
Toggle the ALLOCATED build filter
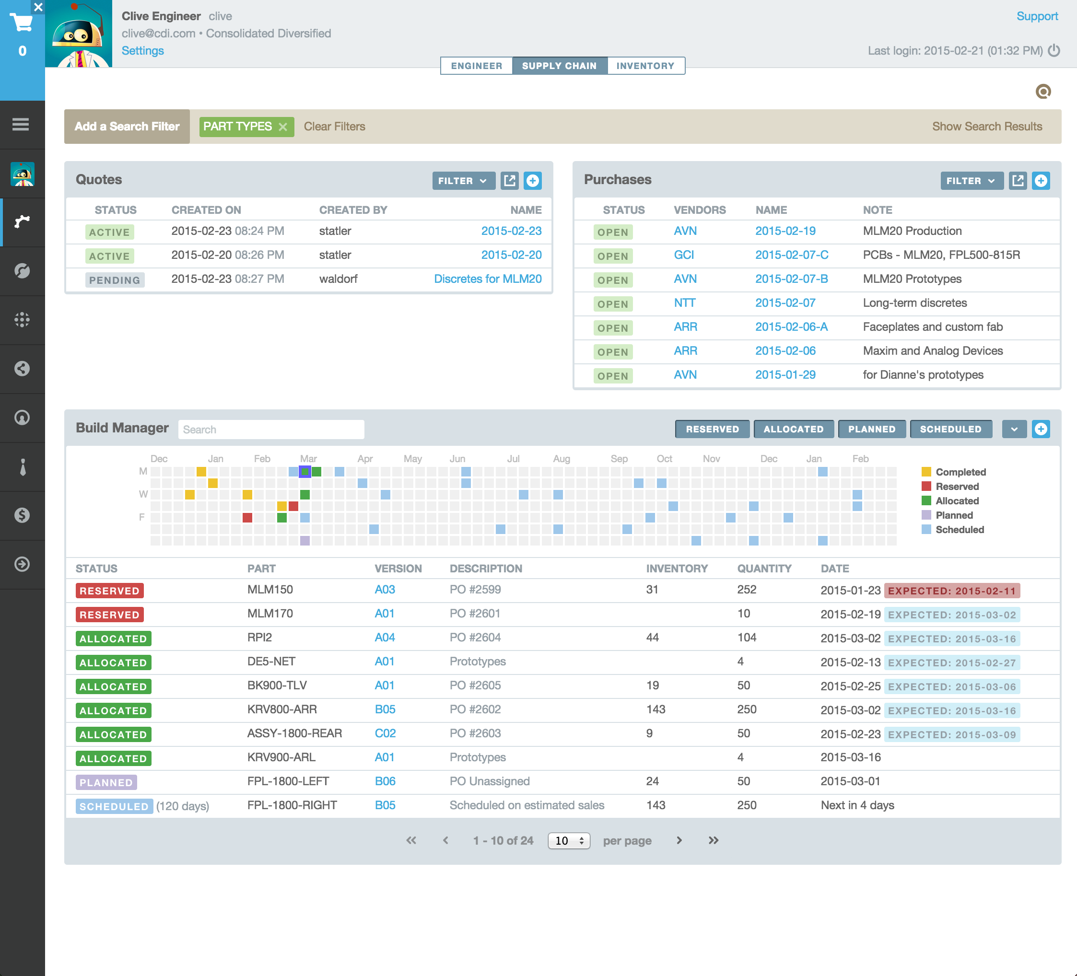pos(793,429)
